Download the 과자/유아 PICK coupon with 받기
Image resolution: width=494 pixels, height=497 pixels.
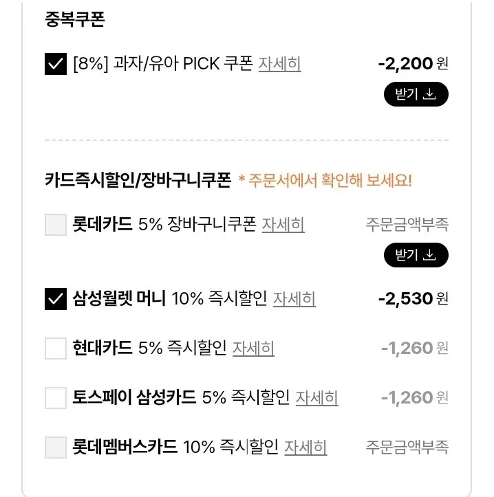416,94
